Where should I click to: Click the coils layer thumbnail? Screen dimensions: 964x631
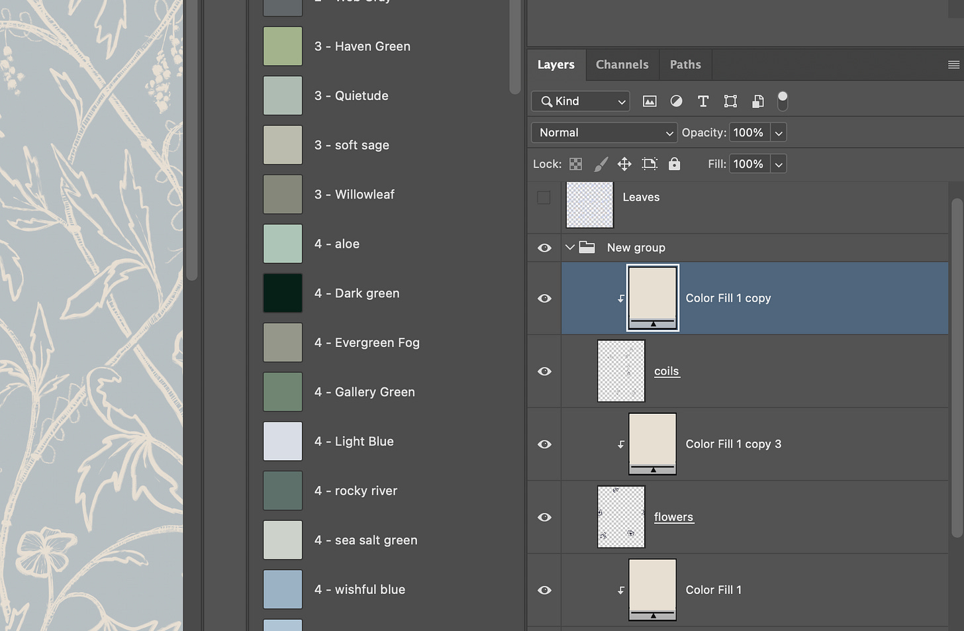(621, 371)
